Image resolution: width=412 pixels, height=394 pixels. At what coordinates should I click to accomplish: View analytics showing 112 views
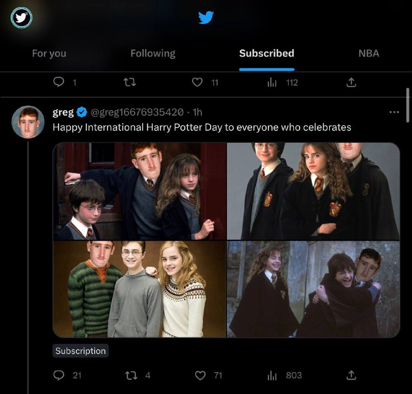pyautogui.click(x=272, y=82)
